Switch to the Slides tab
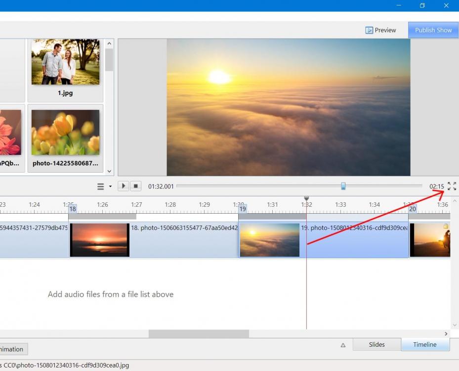 click(376, 345)
